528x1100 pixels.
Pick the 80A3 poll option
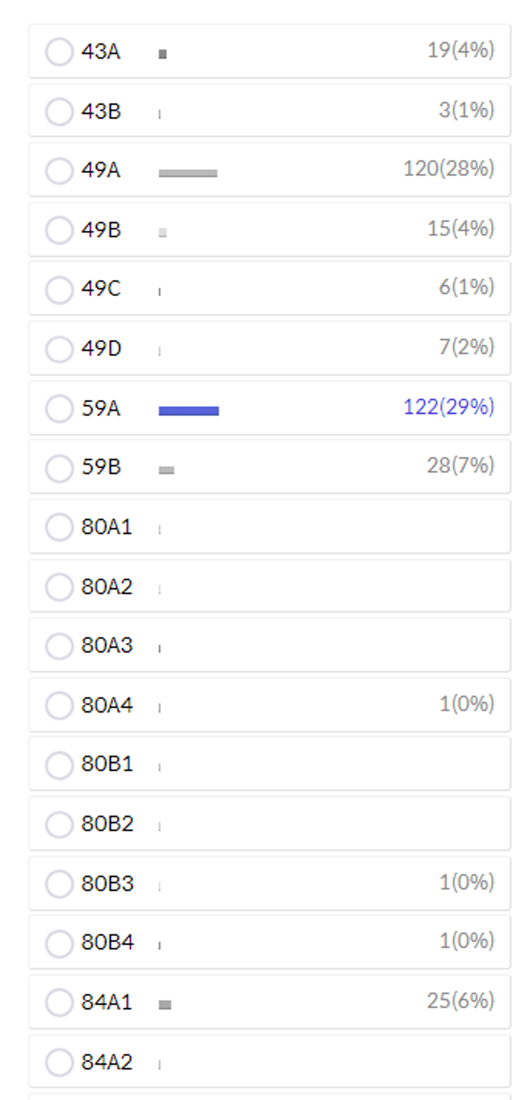[x=269, y=646]
